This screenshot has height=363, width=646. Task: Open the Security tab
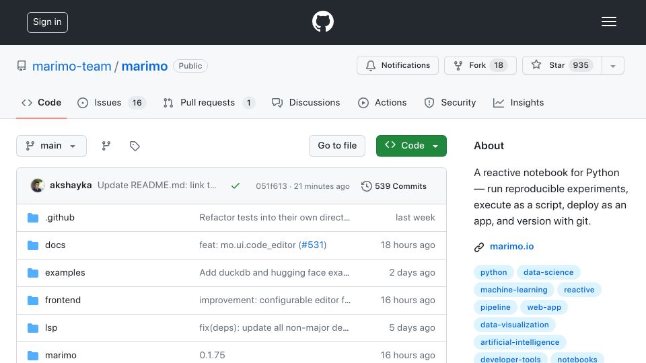pos(450,102)
